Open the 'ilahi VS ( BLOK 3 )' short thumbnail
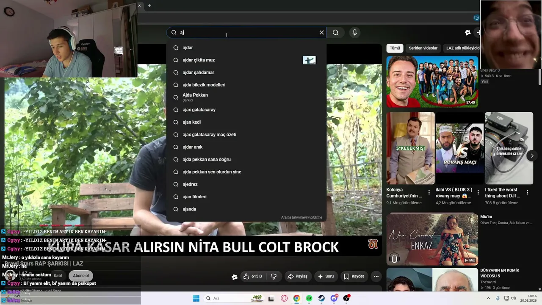Image resolution: width=542 pixels, height=305 pixels. pos(459,148)
